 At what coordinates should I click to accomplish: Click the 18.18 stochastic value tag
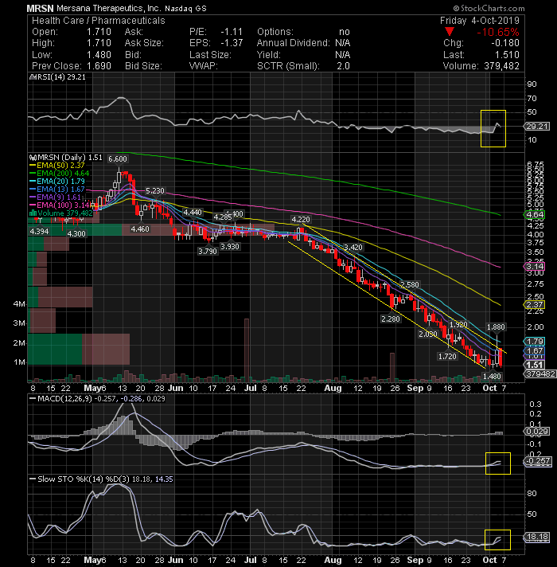point(537,537)
